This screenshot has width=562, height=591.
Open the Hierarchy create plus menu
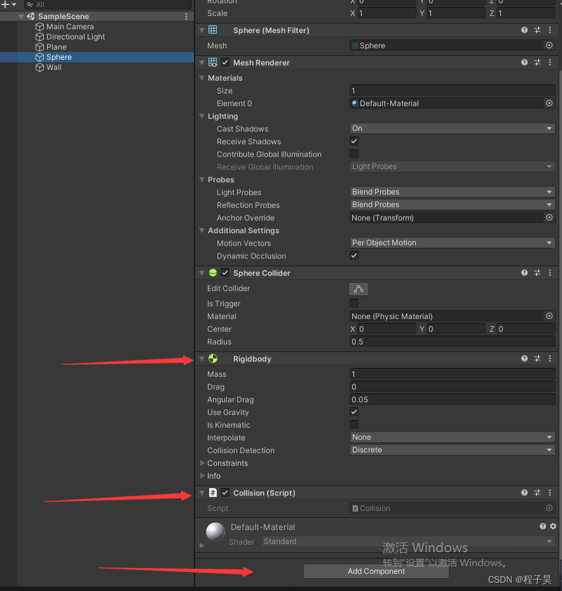click(8, 4)
